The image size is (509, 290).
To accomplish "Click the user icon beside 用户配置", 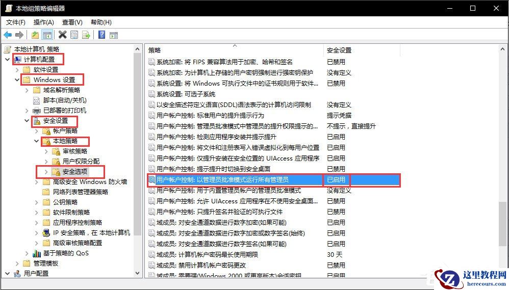I will [x=17, y=274].
